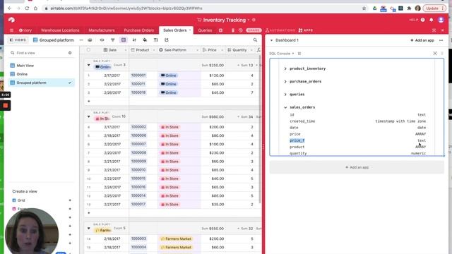Expand purchase_orders table schema

[x=285, y=82]
